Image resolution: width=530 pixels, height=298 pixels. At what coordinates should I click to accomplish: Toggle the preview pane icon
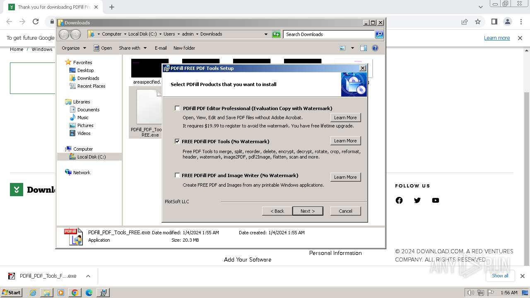[x=364, y=48]
